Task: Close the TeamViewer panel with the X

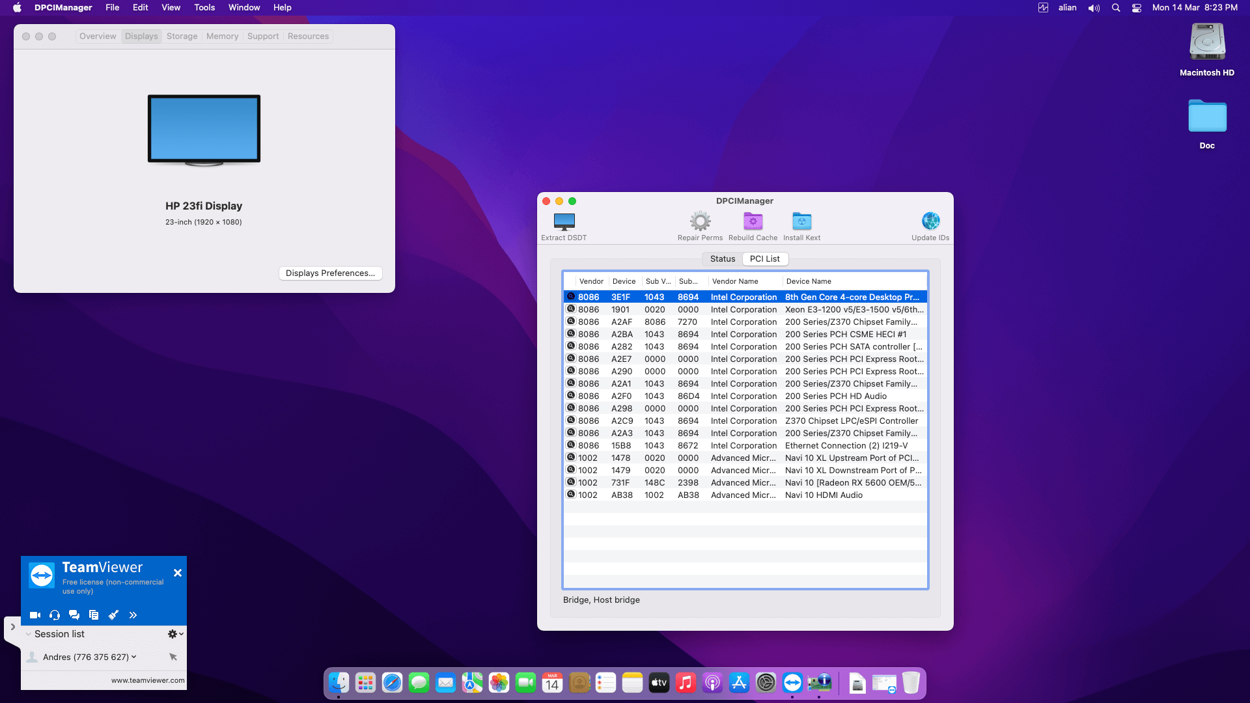Action: (178, 573)
